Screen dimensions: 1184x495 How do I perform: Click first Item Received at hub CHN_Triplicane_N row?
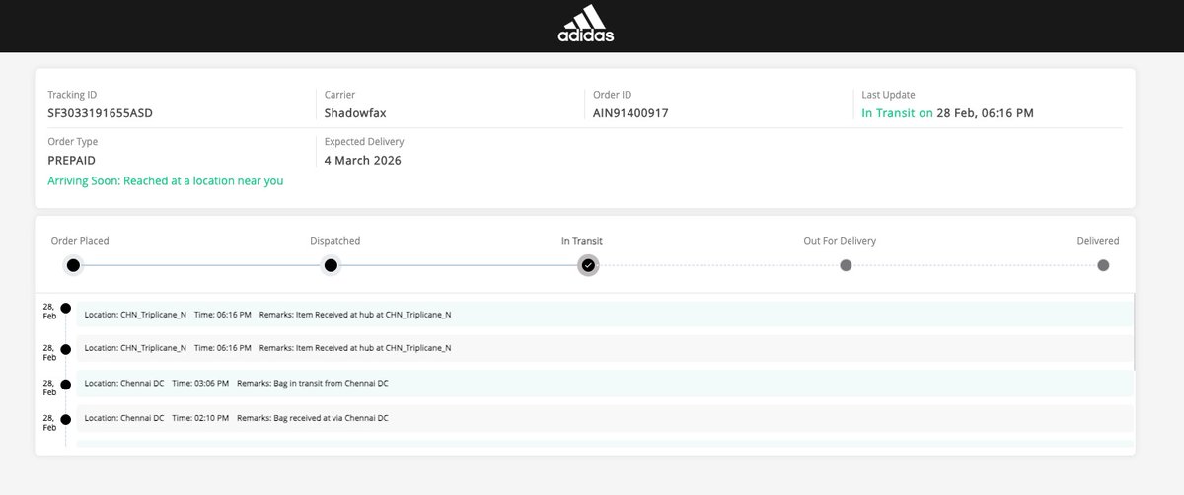coord(605,314)
